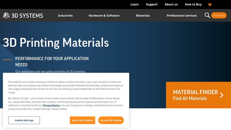Reject All Cookies

coord(82,120)
